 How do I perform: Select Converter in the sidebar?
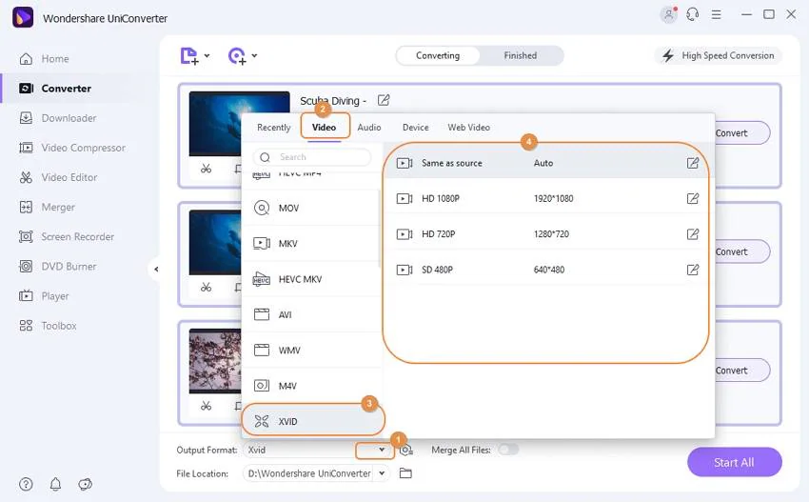click(54, 89)
